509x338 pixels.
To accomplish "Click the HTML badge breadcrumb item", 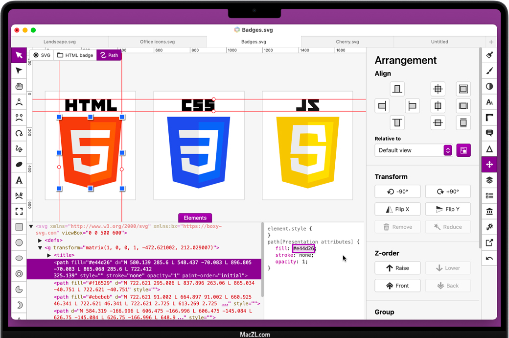I will click(x=75, y=55).
